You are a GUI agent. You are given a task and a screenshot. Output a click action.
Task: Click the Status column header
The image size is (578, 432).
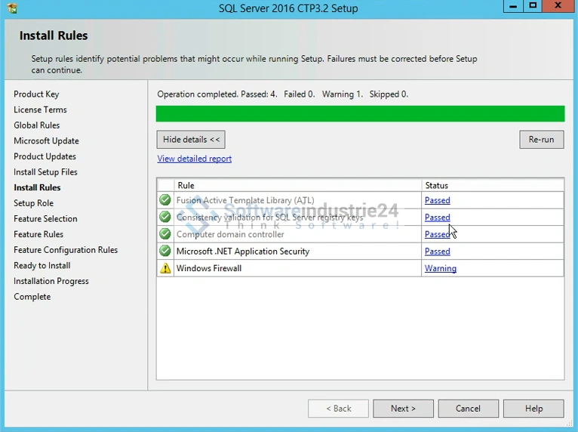[436, 185]
